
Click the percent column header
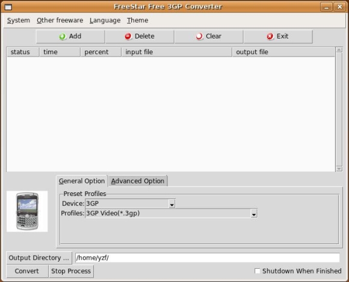[101, 52]
